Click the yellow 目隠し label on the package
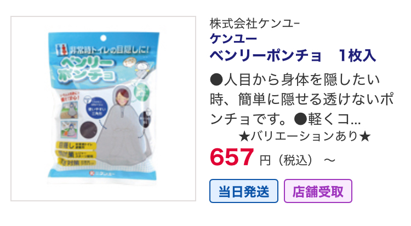411x226 pixels. [76, 146]
